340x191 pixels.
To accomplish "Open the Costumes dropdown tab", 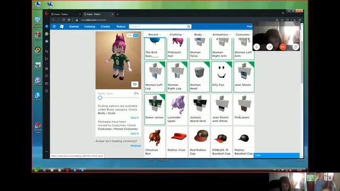I will click(244, 34).
